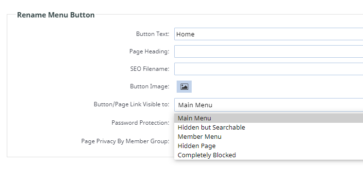Click the Button Image label text

149,86
